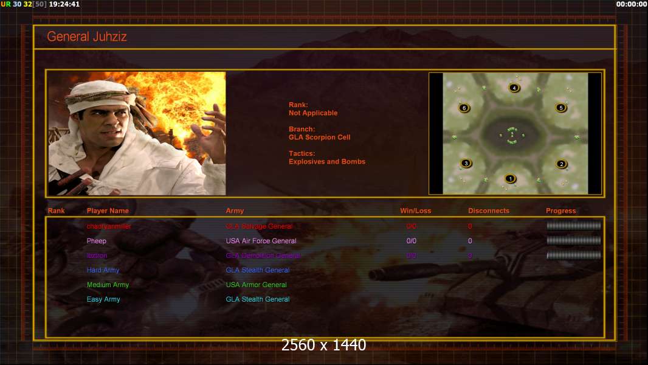Select player name 'Pheep'

(96, 241)
